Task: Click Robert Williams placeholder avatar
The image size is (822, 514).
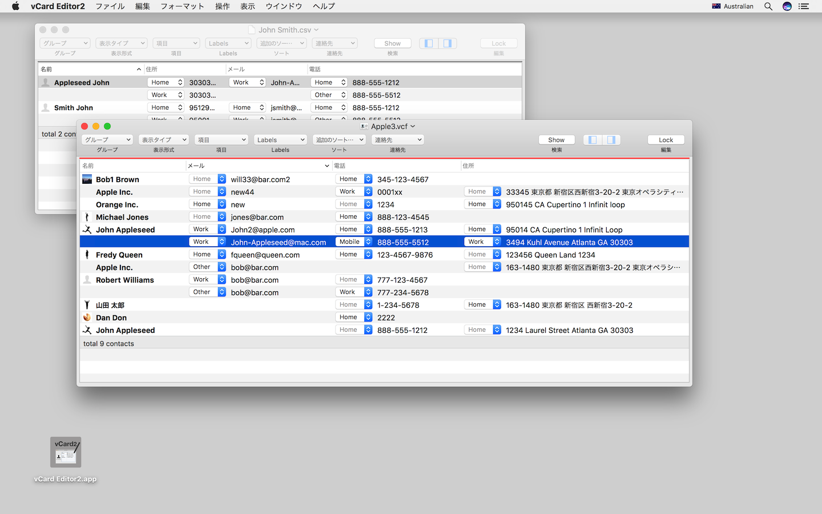Action: click(87, 280)
